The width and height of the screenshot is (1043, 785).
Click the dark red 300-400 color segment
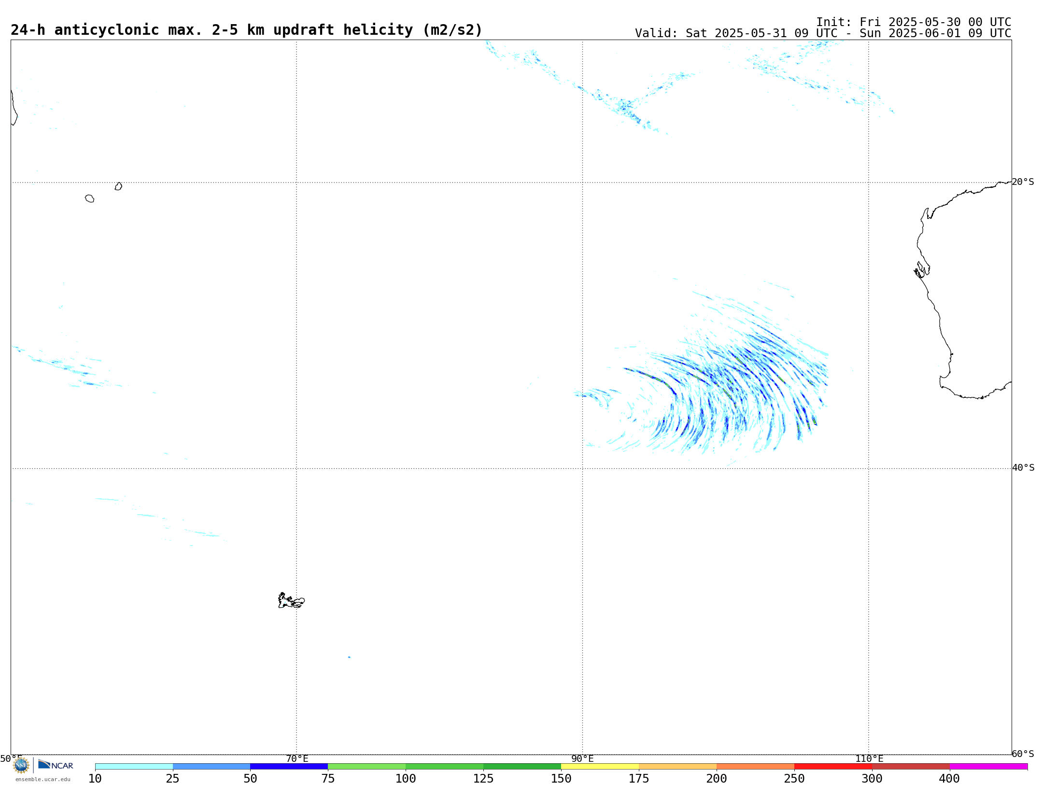pyautogui.click(x=911, y=767)
